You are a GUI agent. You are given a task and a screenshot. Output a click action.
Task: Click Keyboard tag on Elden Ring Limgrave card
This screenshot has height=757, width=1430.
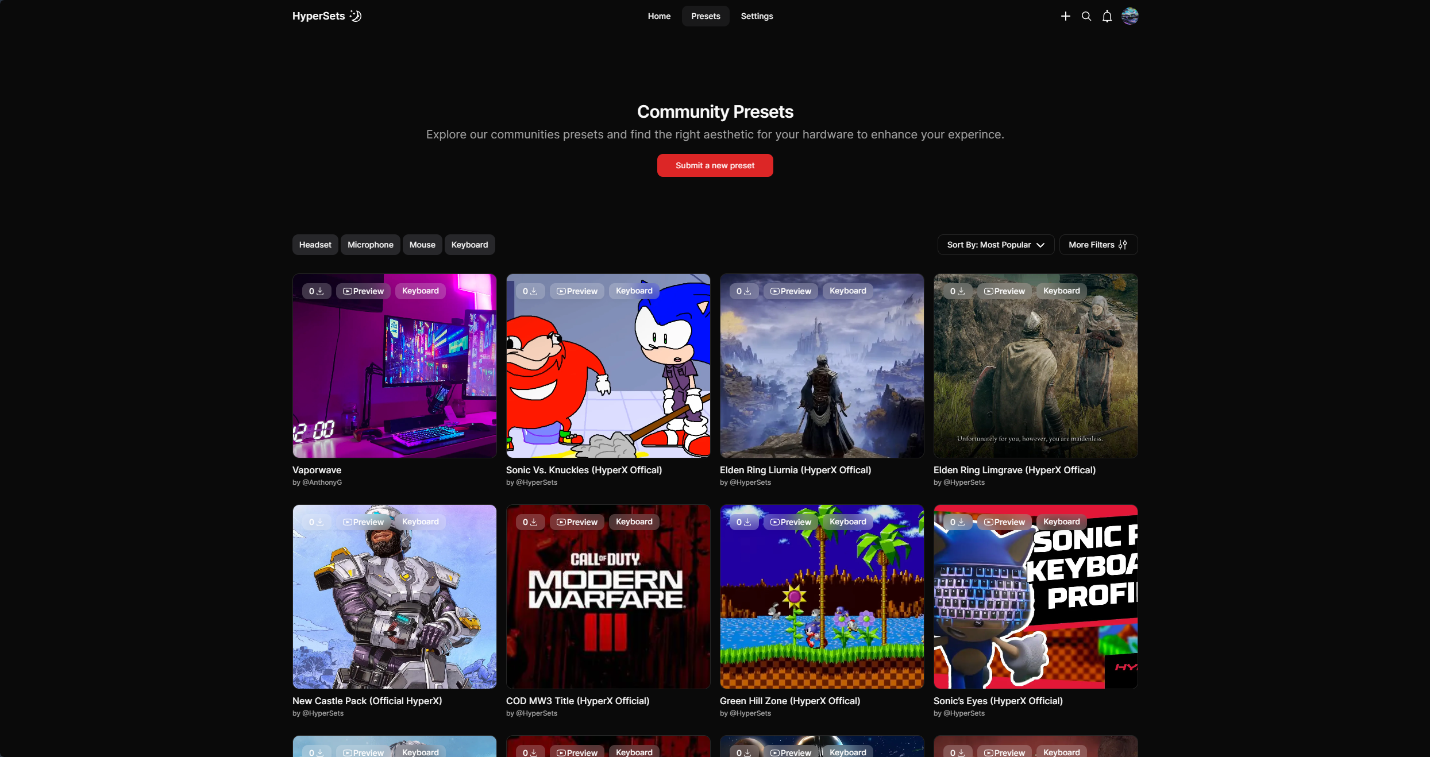1061,291
